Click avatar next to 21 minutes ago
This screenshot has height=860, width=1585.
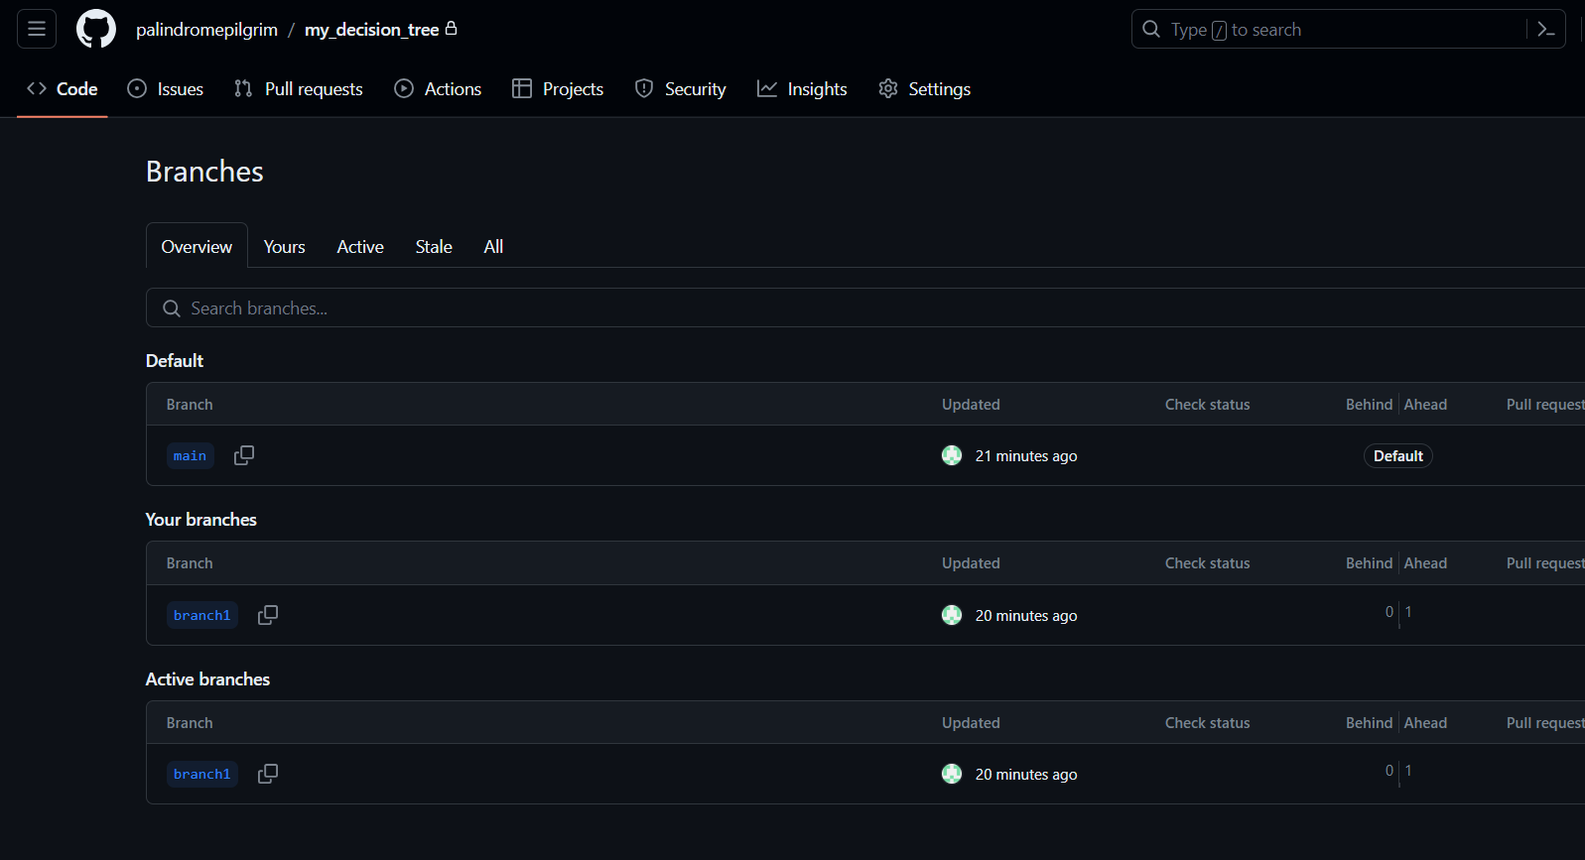(x=952, y=455)
